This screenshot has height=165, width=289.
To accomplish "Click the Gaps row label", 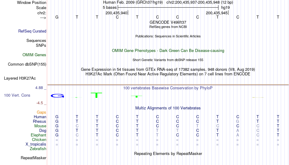I will (x=41, y=112).
